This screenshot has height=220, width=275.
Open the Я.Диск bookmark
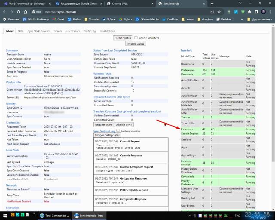coord(109,19)
